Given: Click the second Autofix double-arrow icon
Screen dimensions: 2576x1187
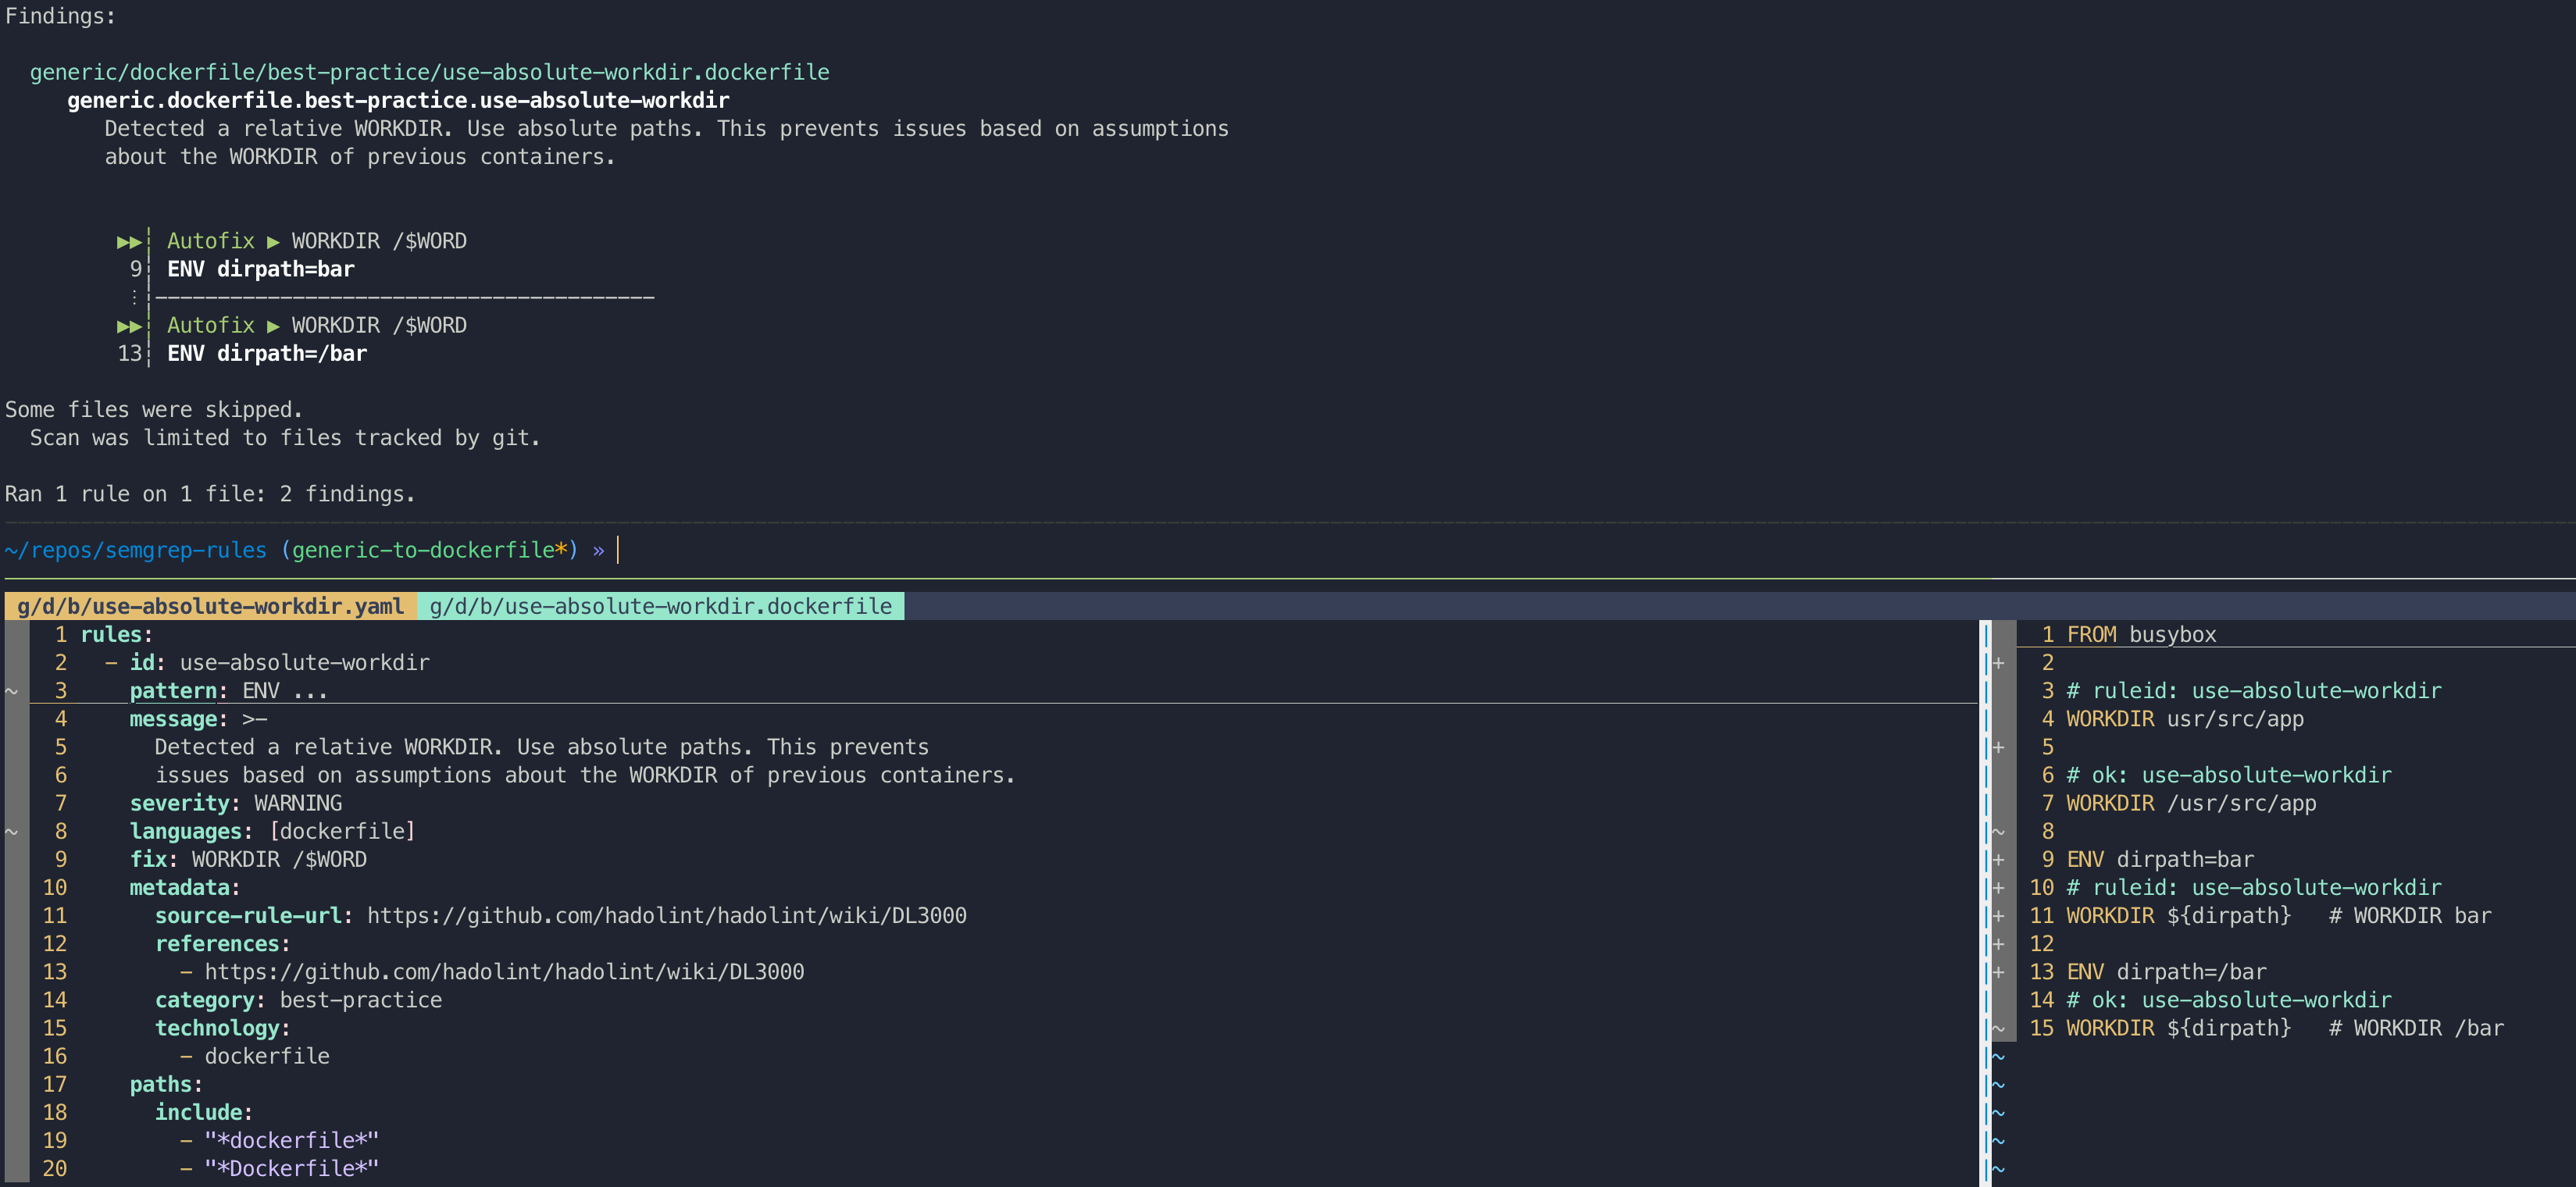Looking at the screenshot, I should click(x=128, y=325).
